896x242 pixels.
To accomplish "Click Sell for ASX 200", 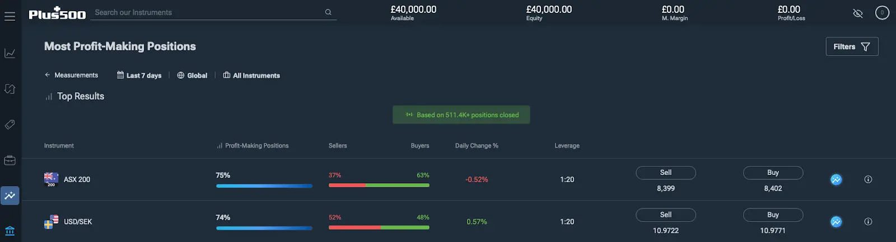I will (x=666, y=173).
